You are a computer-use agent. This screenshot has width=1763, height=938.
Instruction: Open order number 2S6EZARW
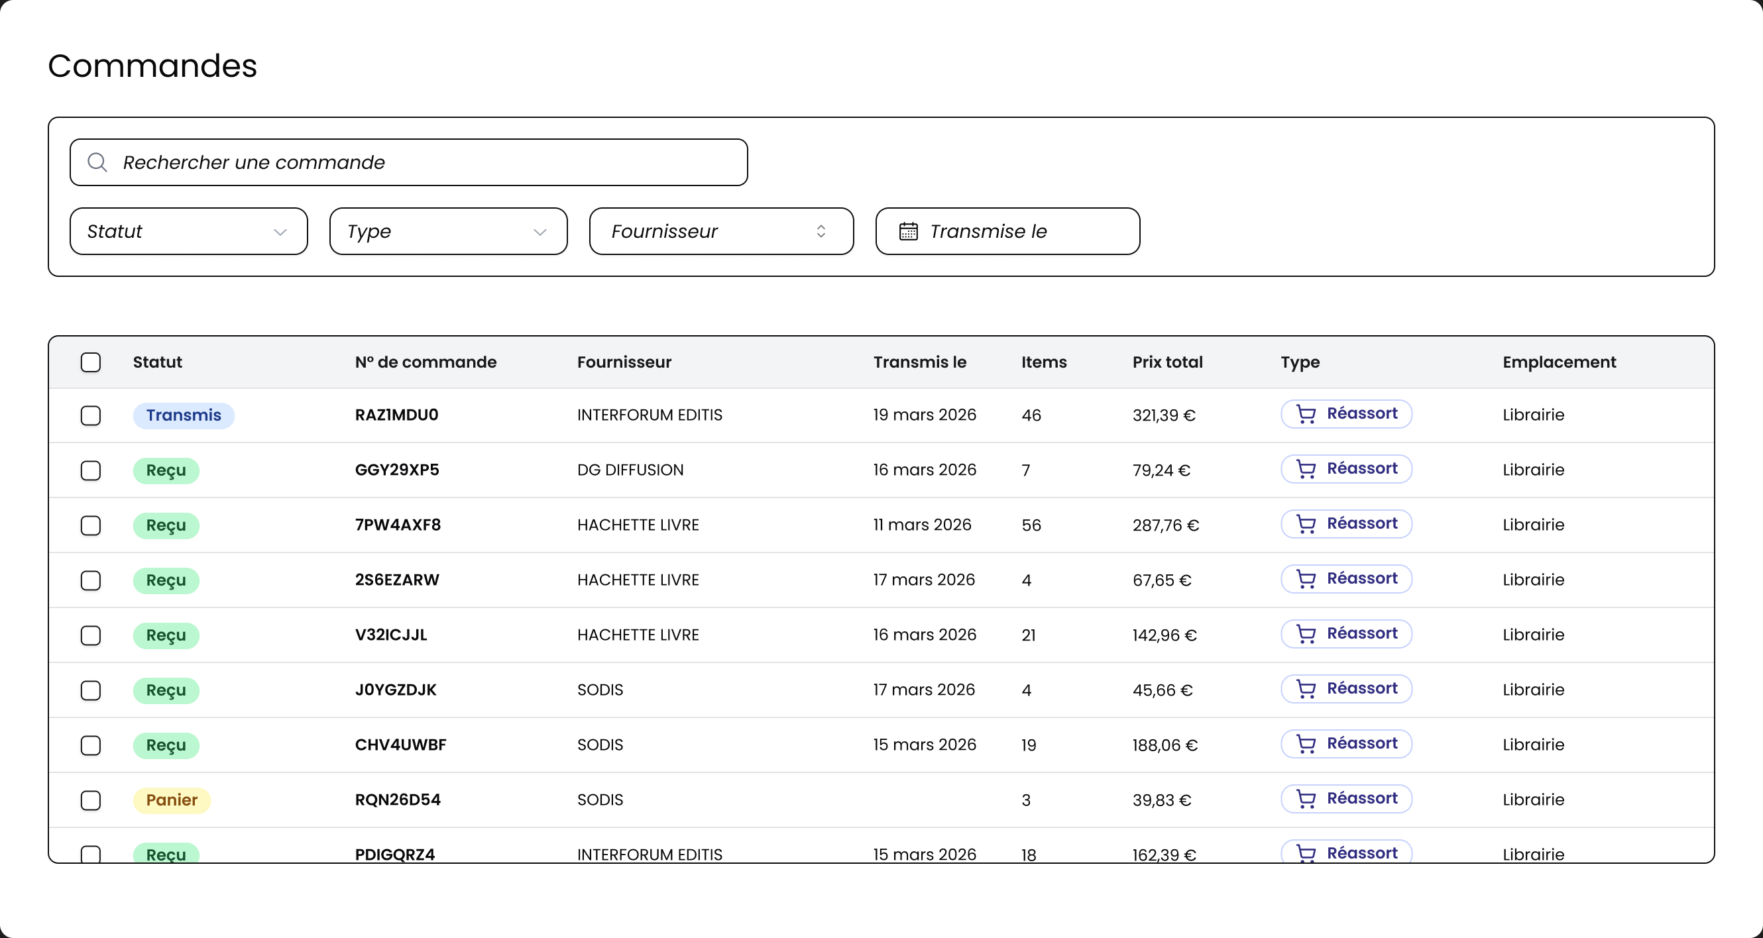(x=397, y=580)
